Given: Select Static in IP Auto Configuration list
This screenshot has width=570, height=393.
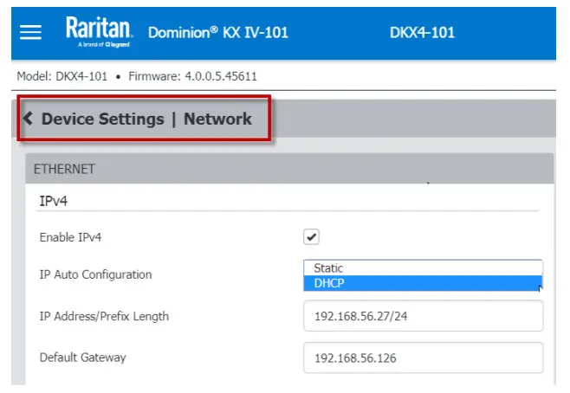Looking at the screenshot, I should [x=423, y=268].
